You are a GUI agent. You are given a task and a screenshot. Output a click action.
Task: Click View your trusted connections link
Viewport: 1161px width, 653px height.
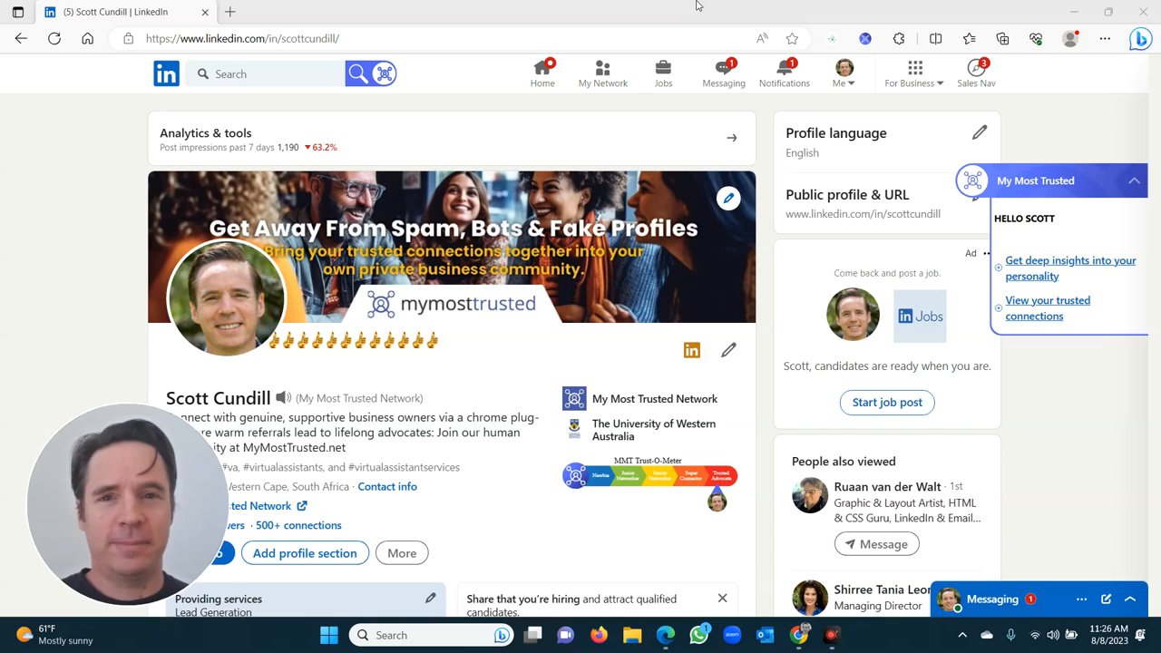pos(1048,308)
